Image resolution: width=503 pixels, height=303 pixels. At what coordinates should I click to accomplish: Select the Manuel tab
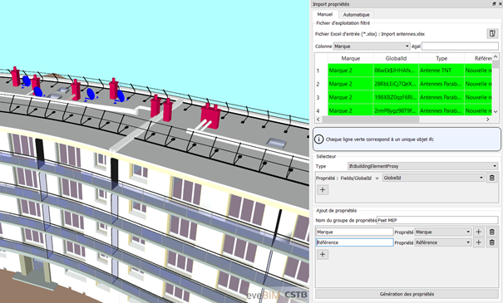pos(325,14)
